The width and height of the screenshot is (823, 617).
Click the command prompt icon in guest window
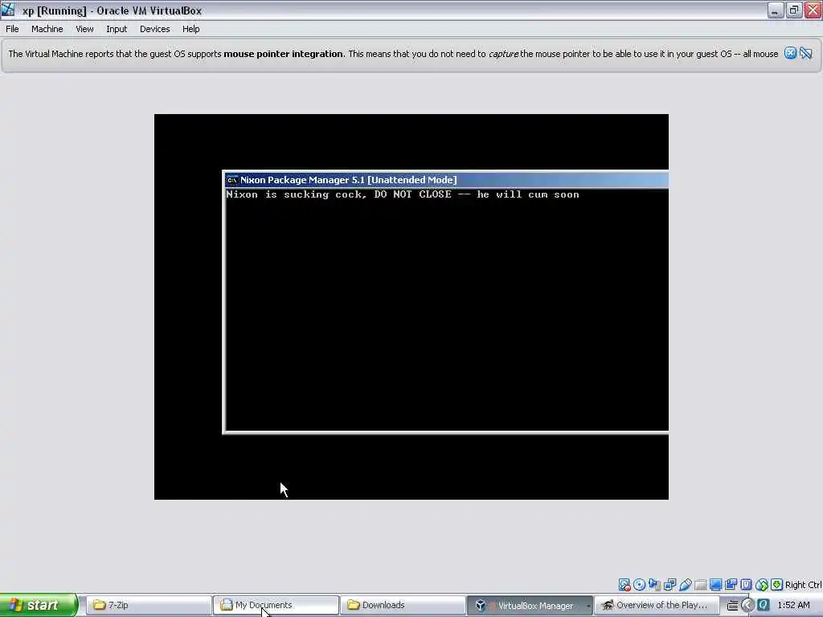(x=232, y=180)
